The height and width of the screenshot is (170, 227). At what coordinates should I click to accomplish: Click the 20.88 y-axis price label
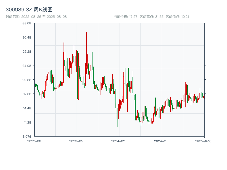click(x=27, y=80)
